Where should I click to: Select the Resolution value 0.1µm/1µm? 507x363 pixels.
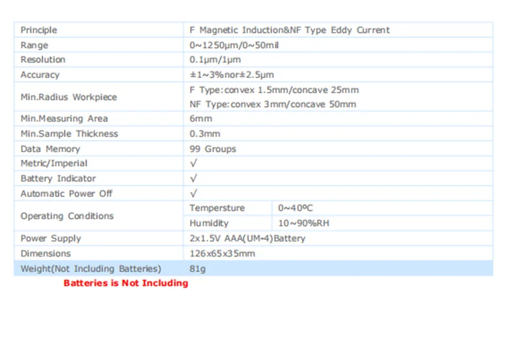pos(215,60)
